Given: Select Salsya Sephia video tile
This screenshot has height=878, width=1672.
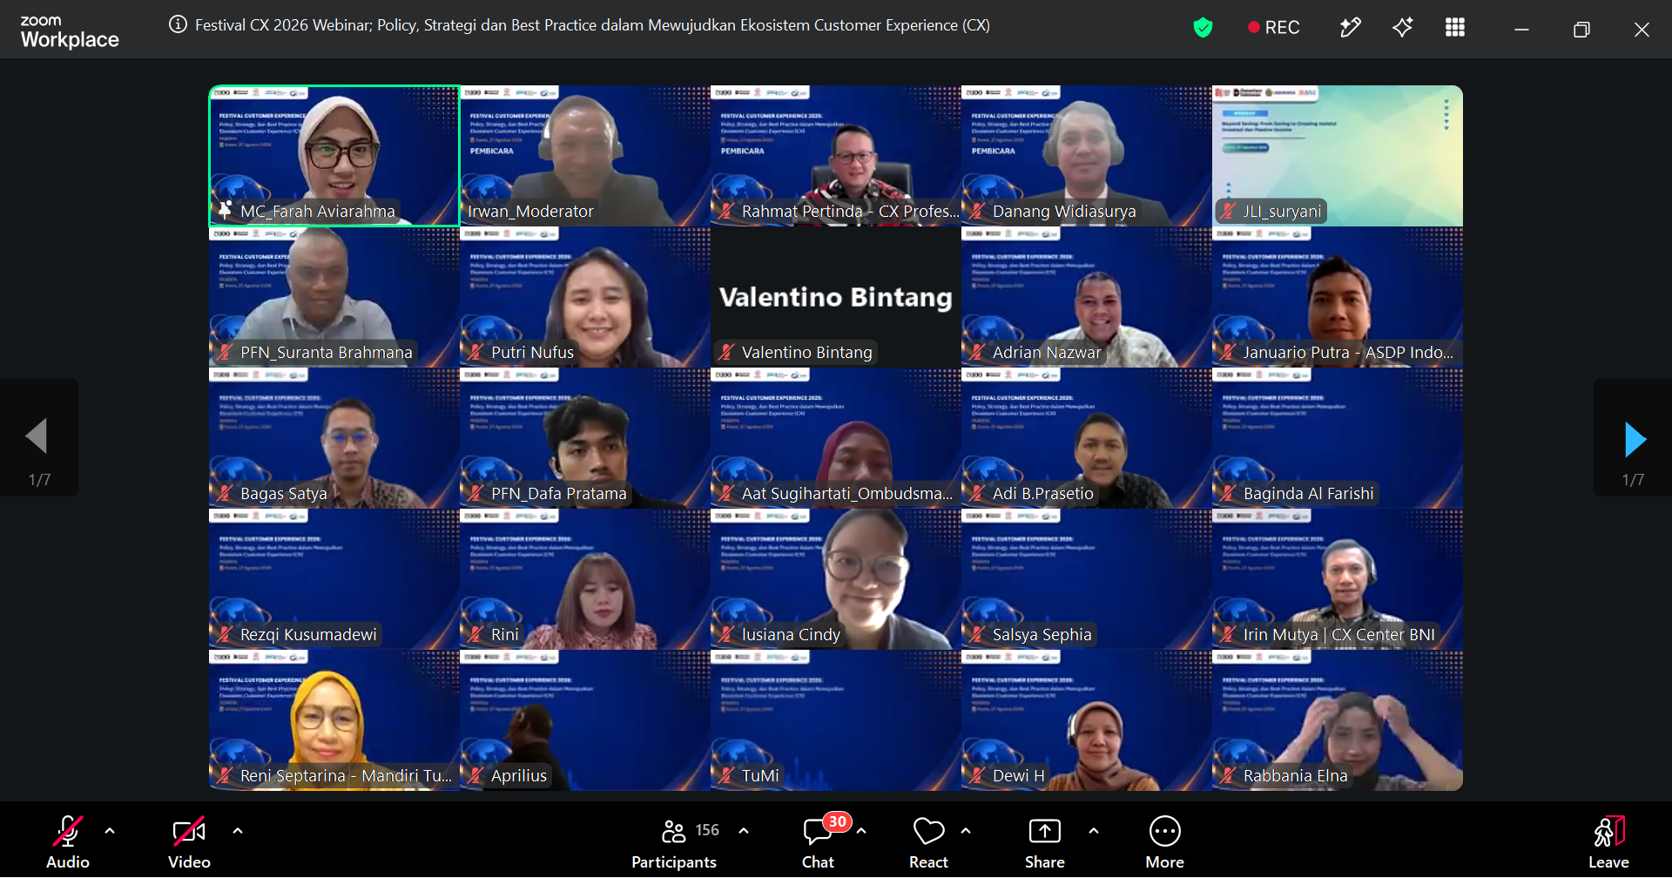Looking at the screenshot, I should [1087, 579].
